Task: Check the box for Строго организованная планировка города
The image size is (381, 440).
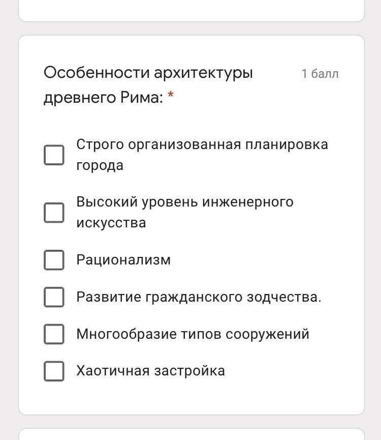Action: click(54, 155)
